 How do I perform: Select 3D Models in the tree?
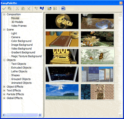[x=17, y=22]
